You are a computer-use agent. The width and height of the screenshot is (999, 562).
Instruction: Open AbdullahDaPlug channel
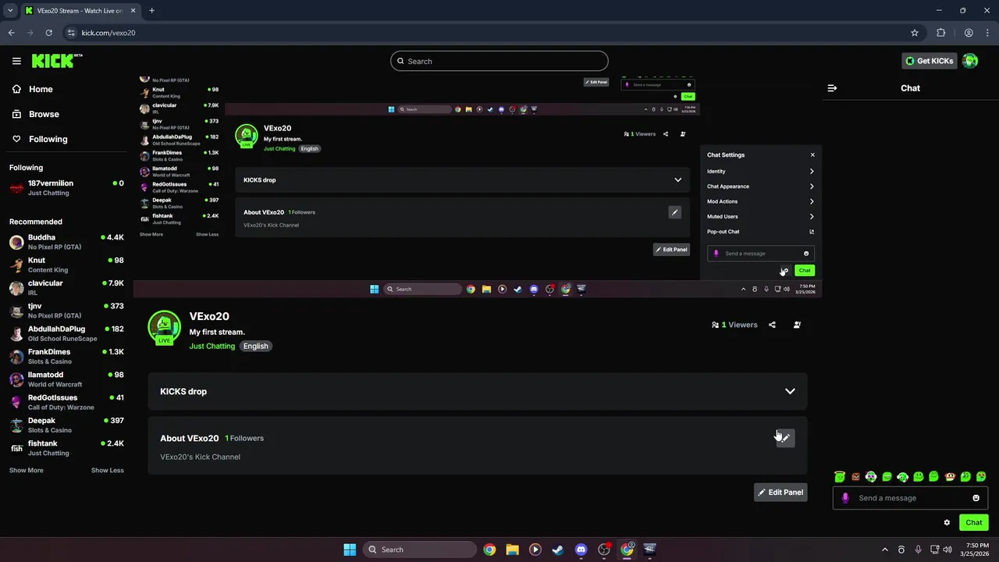pyautogui.click(x=66, y=333)
